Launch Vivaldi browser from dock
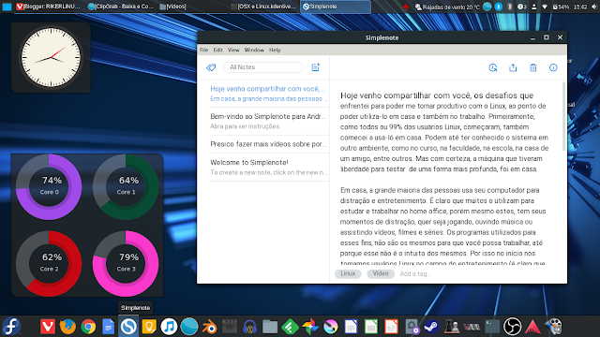This screenshot has width=600, height=337. (x=48, y=327)
